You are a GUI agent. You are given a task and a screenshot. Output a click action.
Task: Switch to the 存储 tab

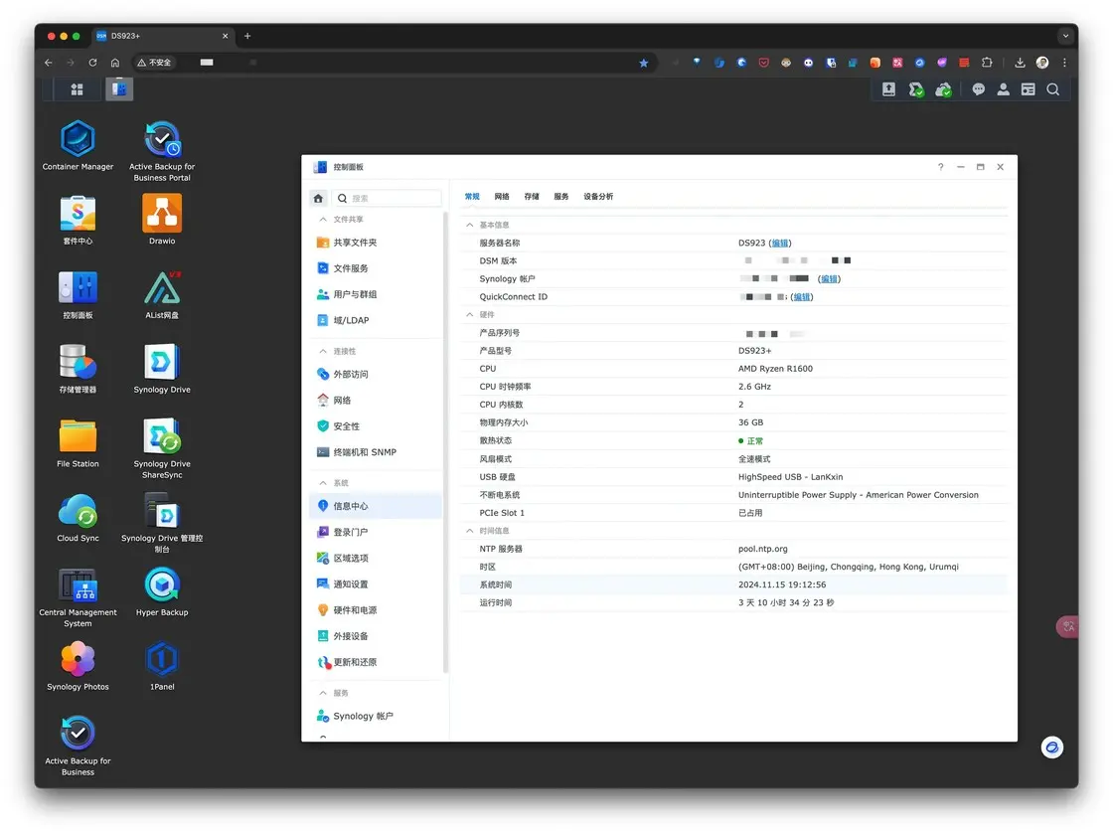point(532,197)
